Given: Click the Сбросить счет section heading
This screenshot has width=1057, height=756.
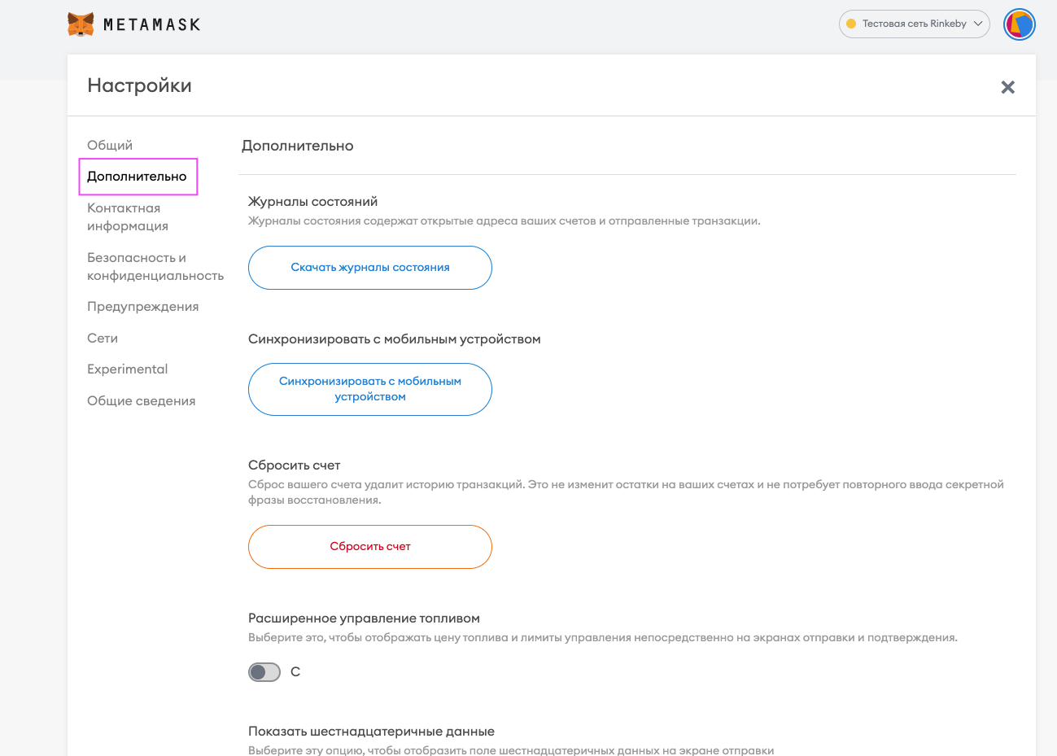Looking at the screenshot, I should [295, 465].
